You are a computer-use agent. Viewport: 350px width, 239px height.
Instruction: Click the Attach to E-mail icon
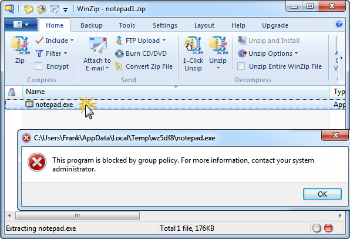coord(97,45)
